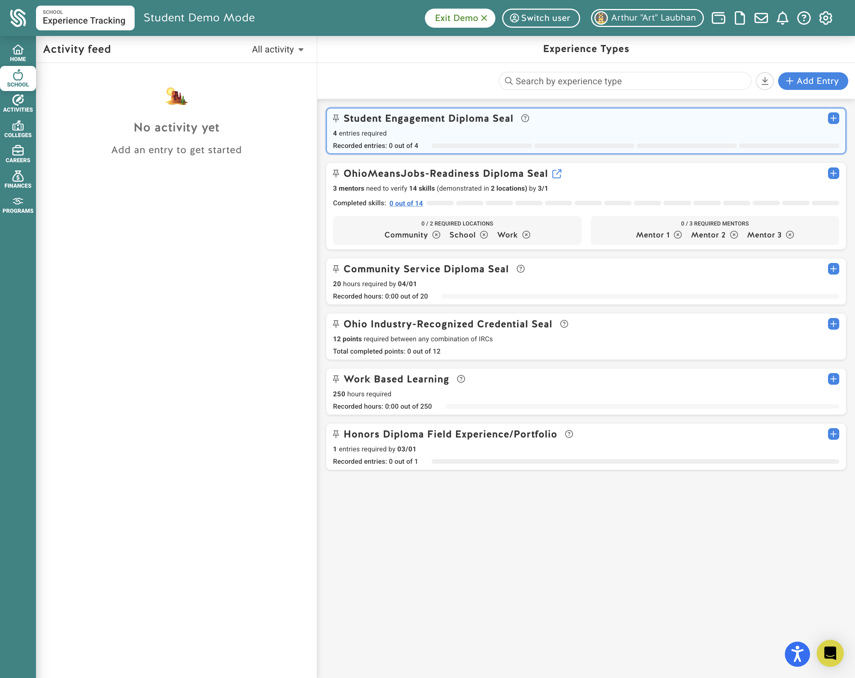Toggle Mentor 2 status icon
Image resolution: width=855 pixels, height=678 pixels.
point(734,235)
